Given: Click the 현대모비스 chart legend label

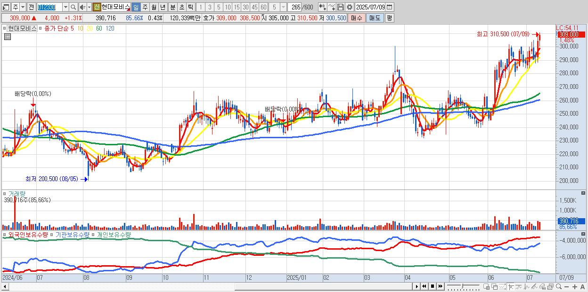Looking at the screenshot, I should coord(22,28).
